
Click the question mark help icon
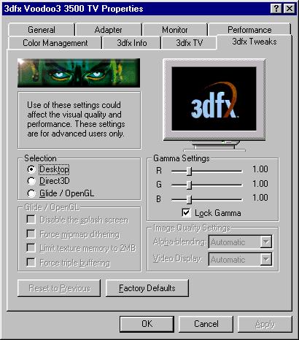(x=276, y=9)
